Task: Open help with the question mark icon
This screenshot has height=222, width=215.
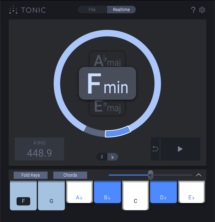Action: click(193, 10)
